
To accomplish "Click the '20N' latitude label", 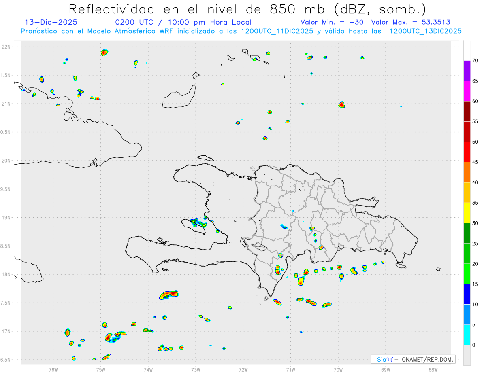I will click(x=6, y=161).
